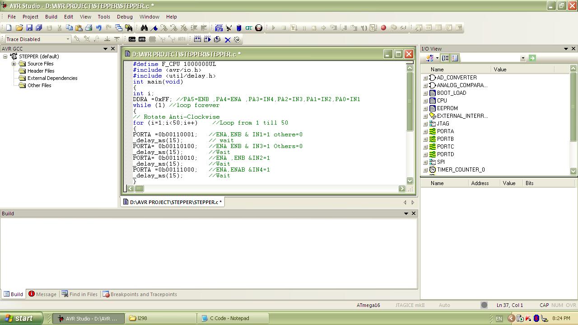This screenshot has width=578, height=325.
Task: Click the Build and Run icon
Action: tap(207, 39)
